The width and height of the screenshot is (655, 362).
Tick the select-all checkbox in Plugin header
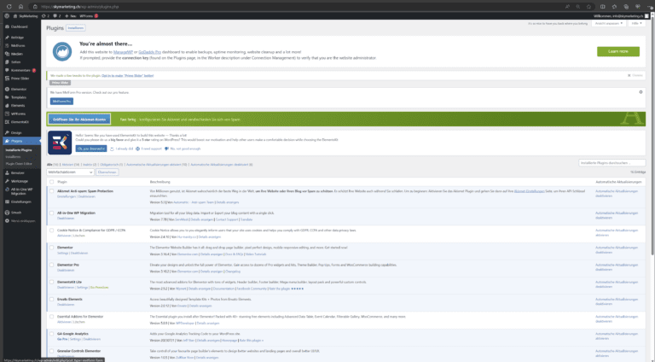click(x=52, y=182)
